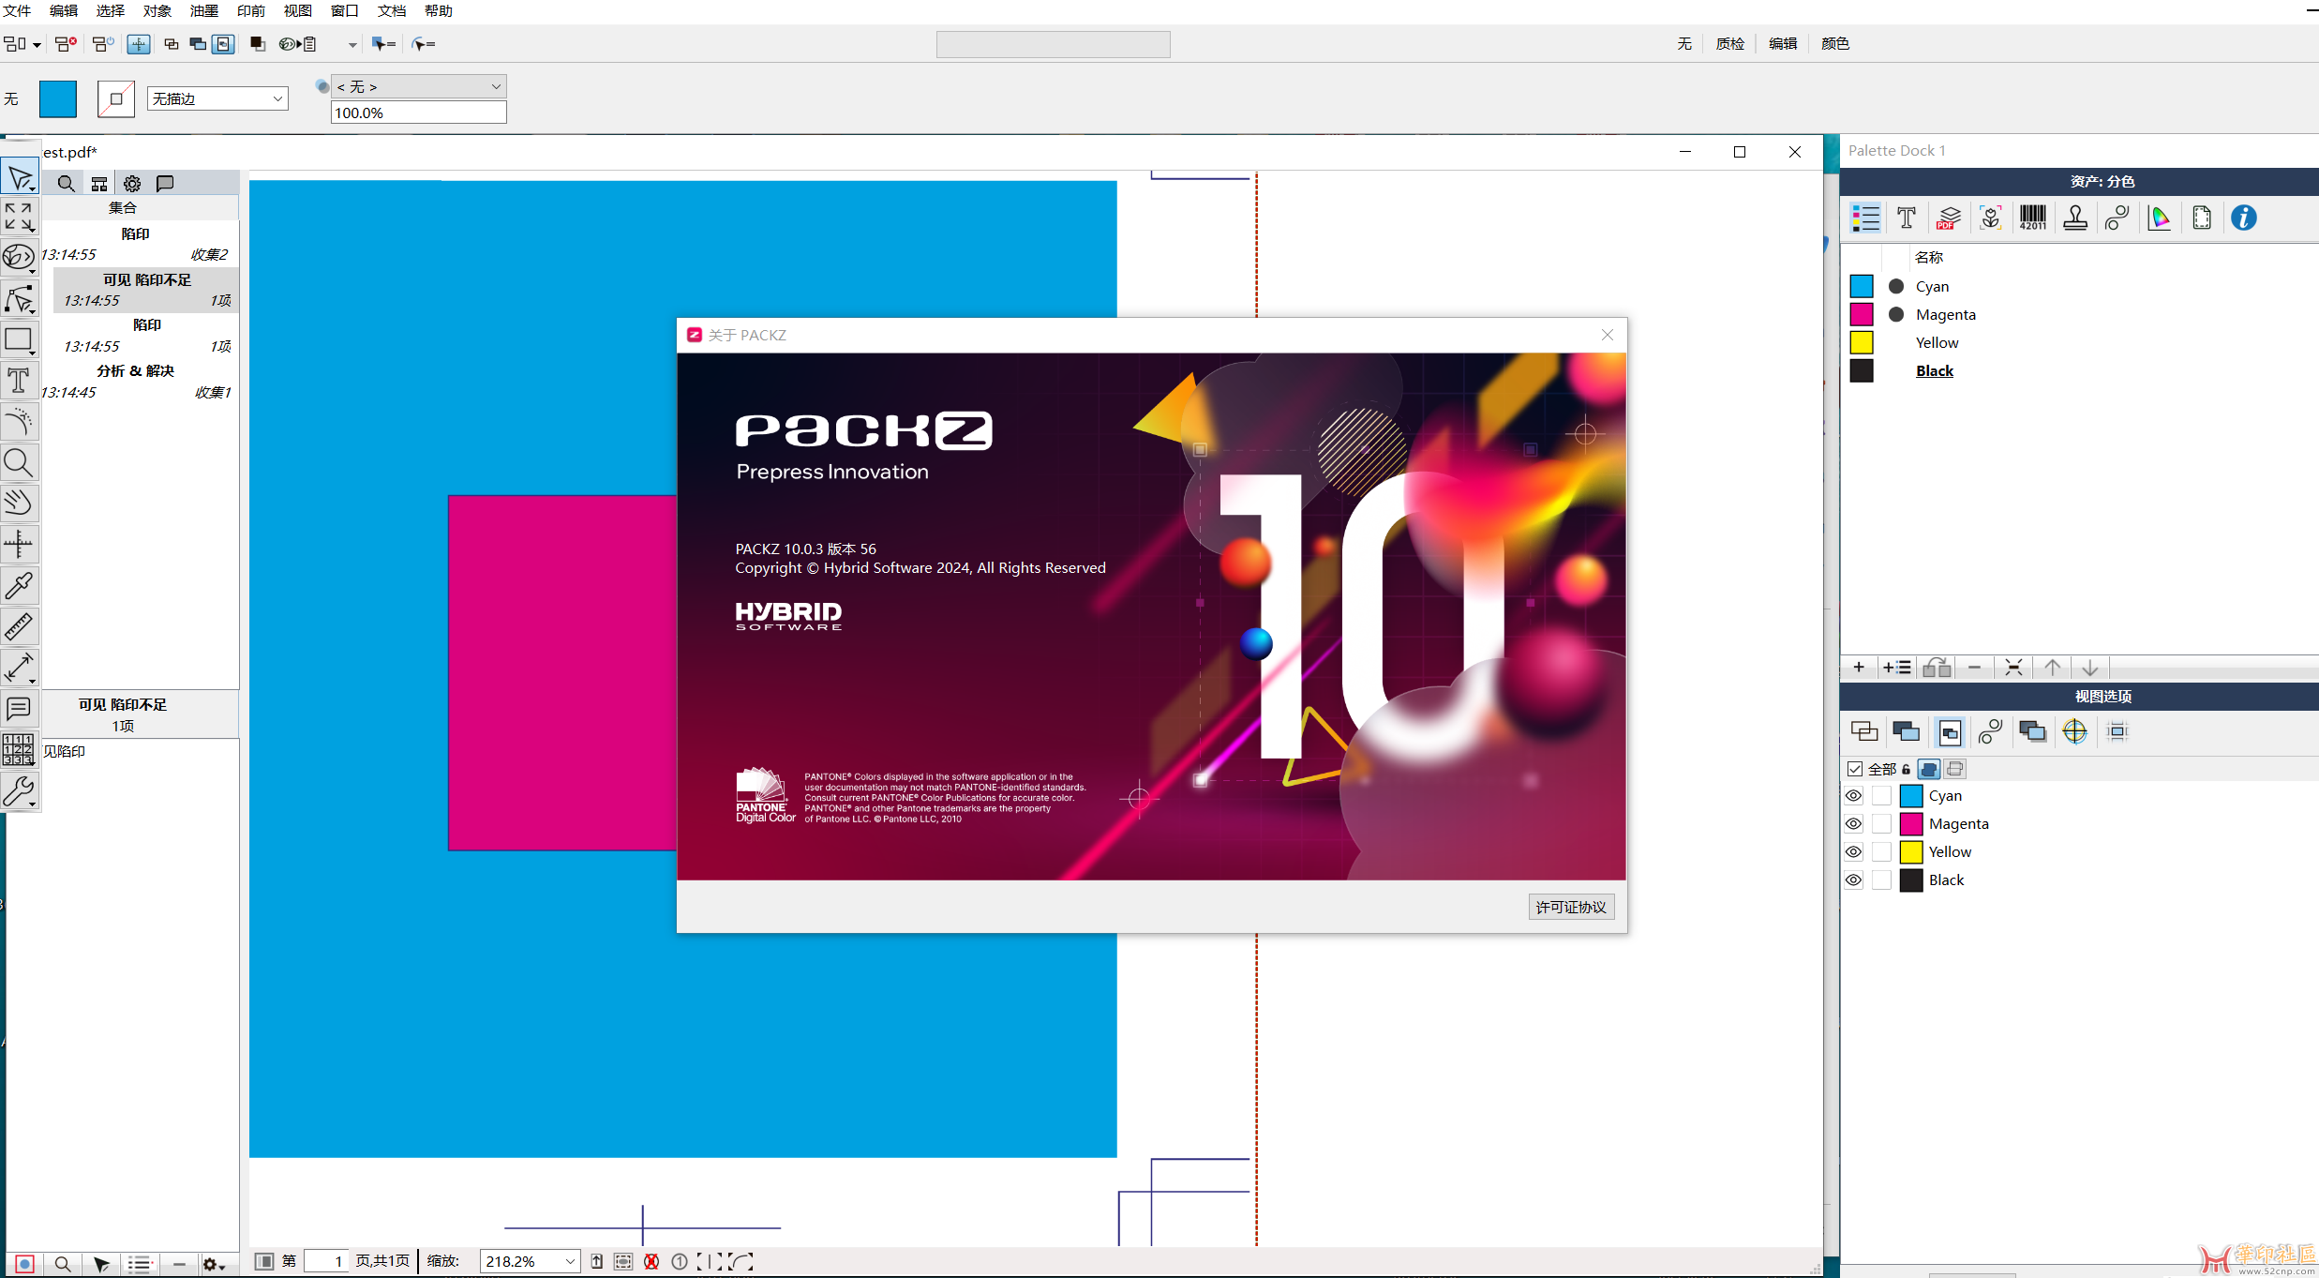Click the 100.0% opacity input field
Viewport: 2319px width, 1278px height.
419,113
